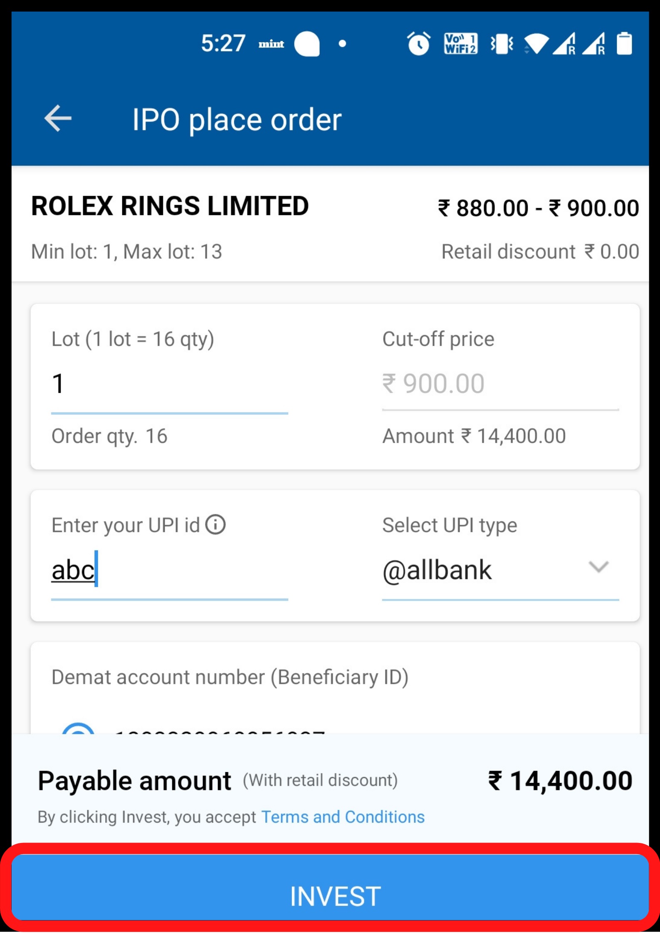Tap the battery status icon
660x935 pixels.
[624, 43]
